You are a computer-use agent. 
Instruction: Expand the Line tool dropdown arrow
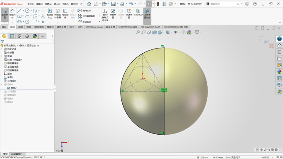coord(23,10)
